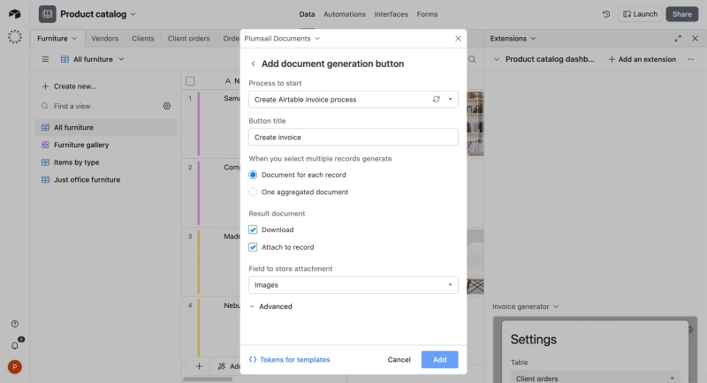
Task: Open the Just office furniture view
Action: point(105,179)
